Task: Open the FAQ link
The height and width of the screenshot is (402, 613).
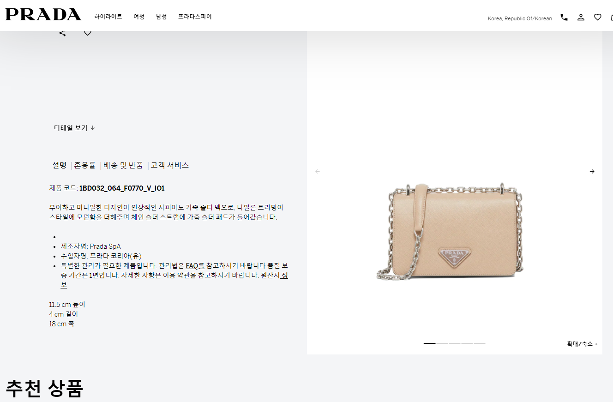Action: coord(195,266)
